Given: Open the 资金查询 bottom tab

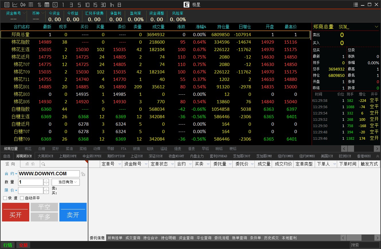Looking at the screenshot, I should (x=186, y=238).
